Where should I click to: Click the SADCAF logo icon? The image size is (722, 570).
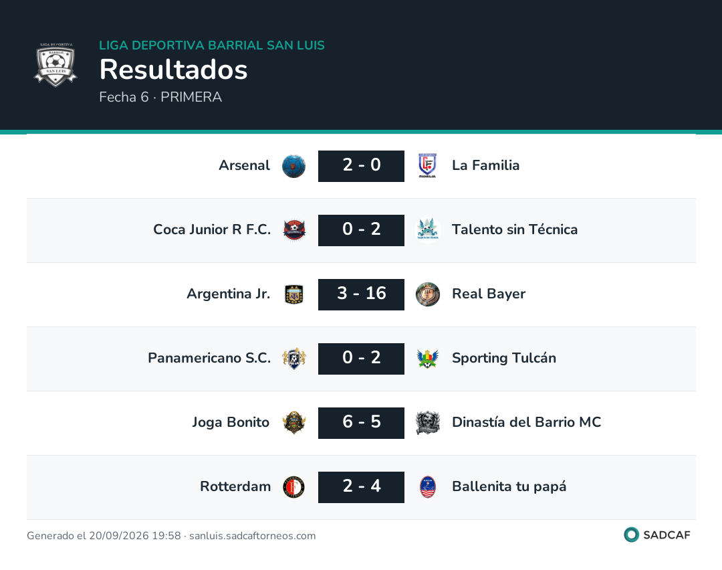point(631,535)
